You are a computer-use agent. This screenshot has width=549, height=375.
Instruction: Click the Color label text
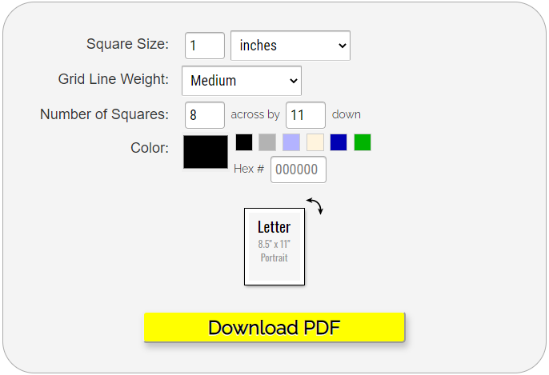(x=150, y=148)
